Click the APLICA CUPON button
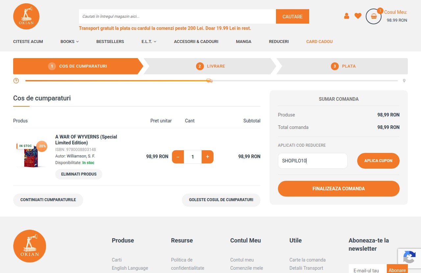The image size is (421, 273). (x=378, y=161)
